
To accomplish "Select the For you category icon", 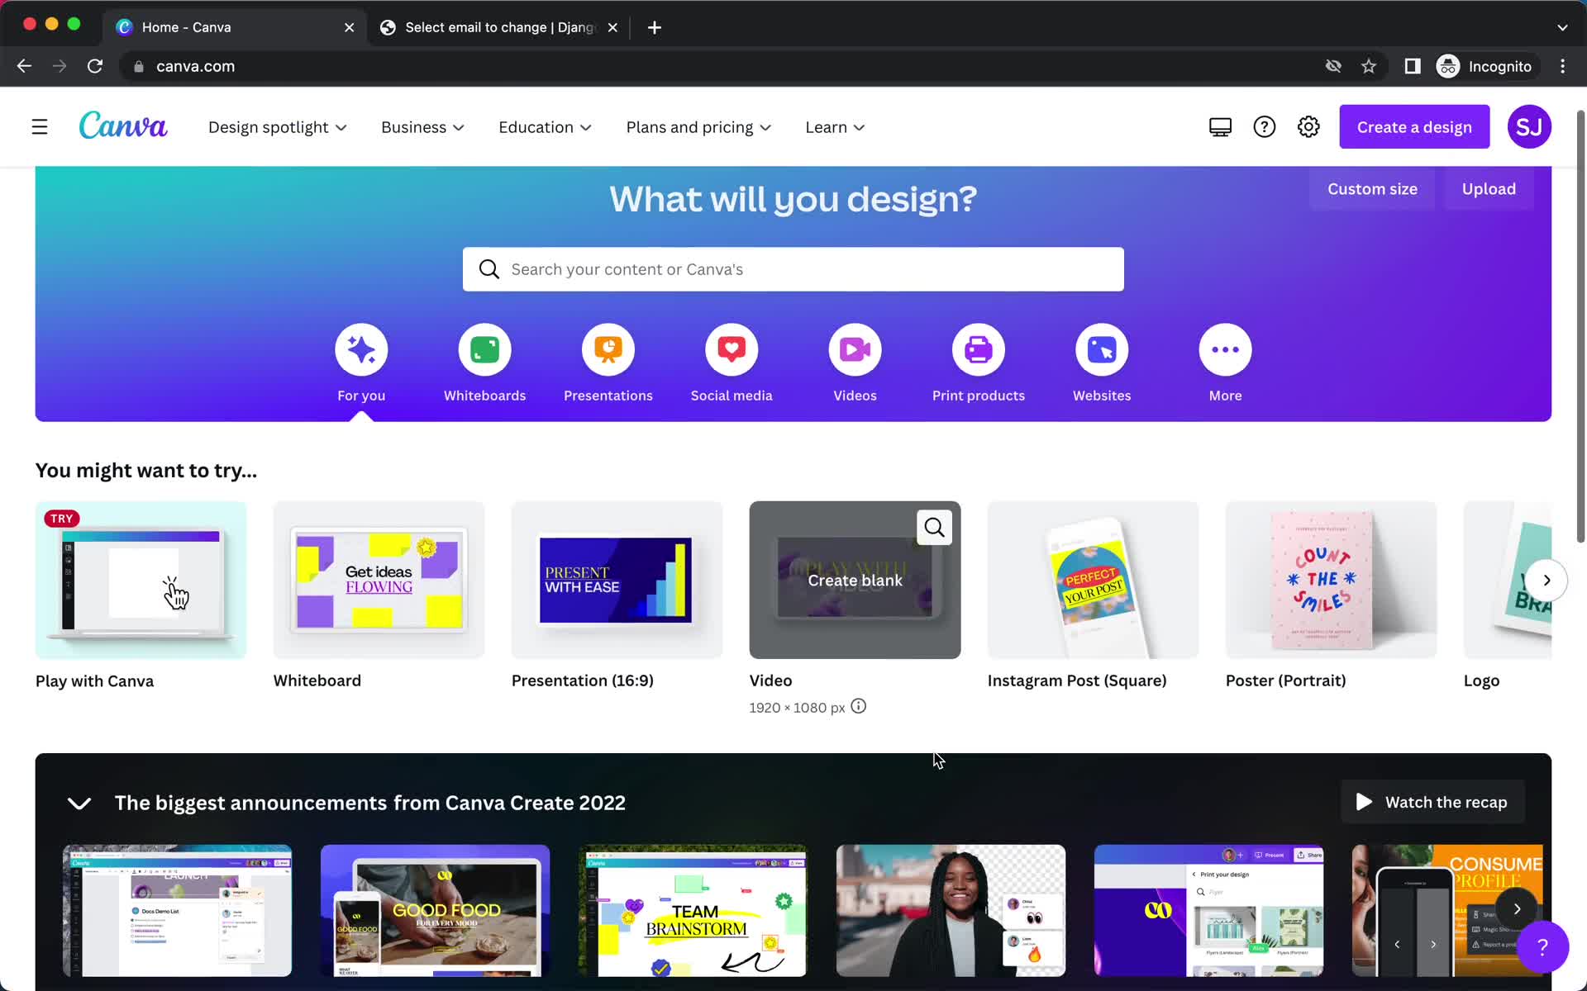I will (361, 350).
